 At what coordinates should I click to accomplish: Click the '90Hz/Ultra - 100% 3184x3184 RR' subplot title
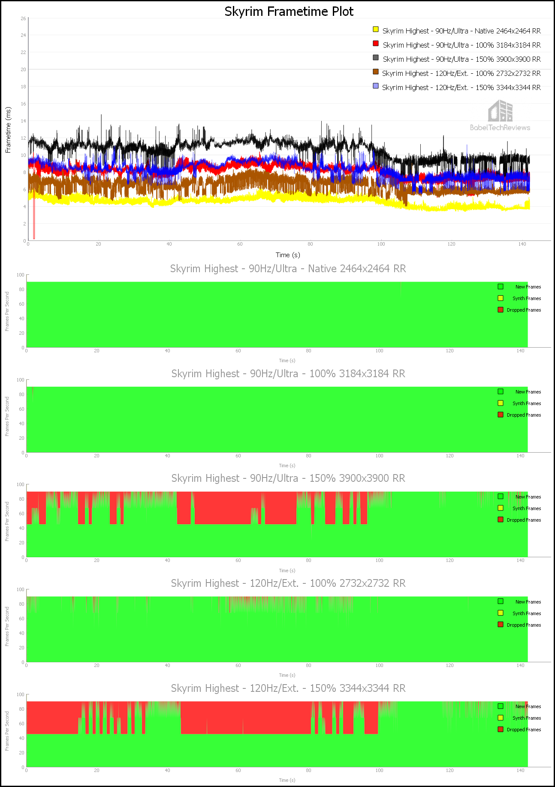pos(288,374)
